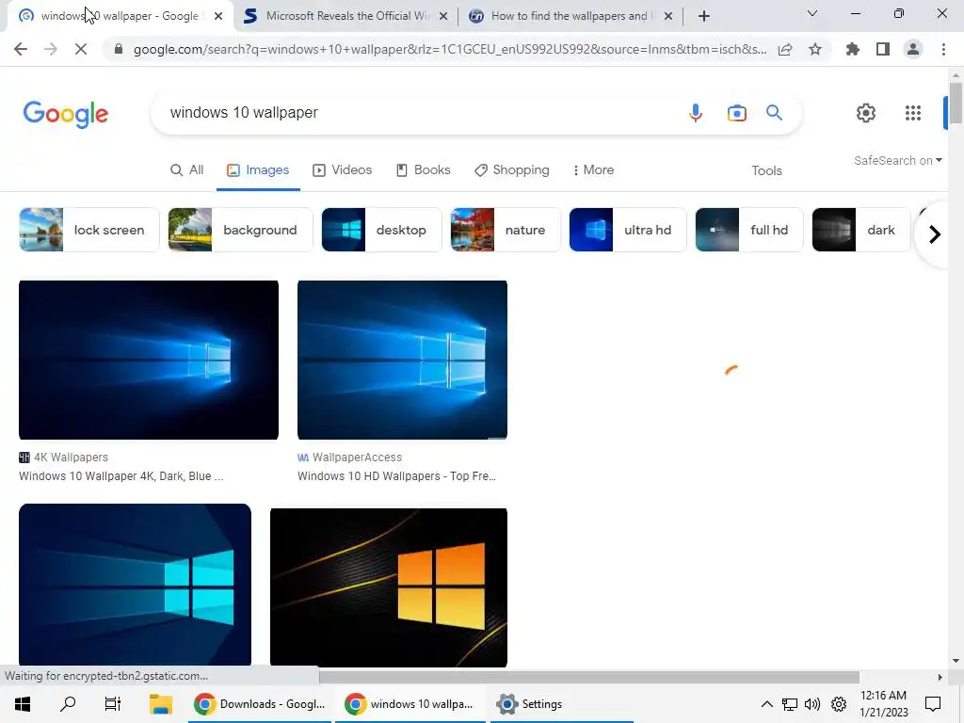Open the search Tools options
The image size is (964, 723).
[766, 171]
